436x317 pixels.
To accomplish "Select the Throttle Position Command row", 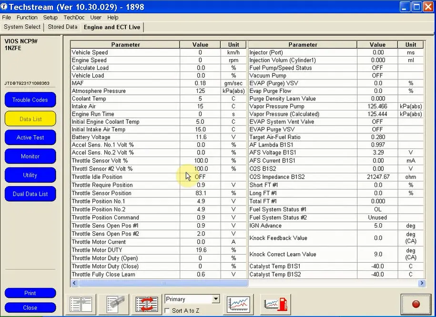I will click(159, 218).
